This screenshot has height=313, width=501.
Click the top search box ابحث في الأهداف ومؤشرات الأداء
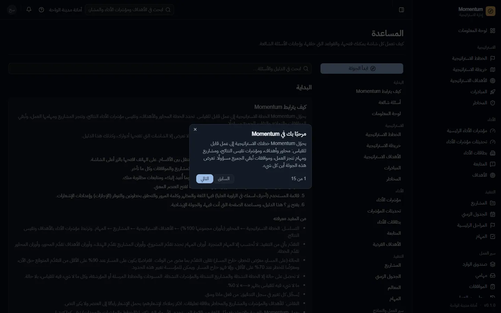coord(129,10)
